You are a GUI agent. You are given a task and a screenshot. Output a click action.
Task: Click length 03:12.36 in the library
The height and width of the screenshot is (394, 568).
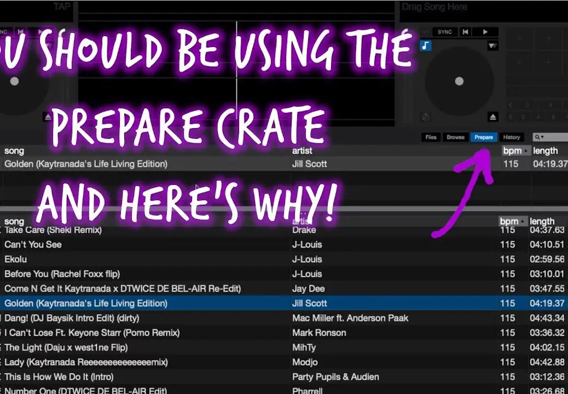pyautogui.click(x=547, y=377)
